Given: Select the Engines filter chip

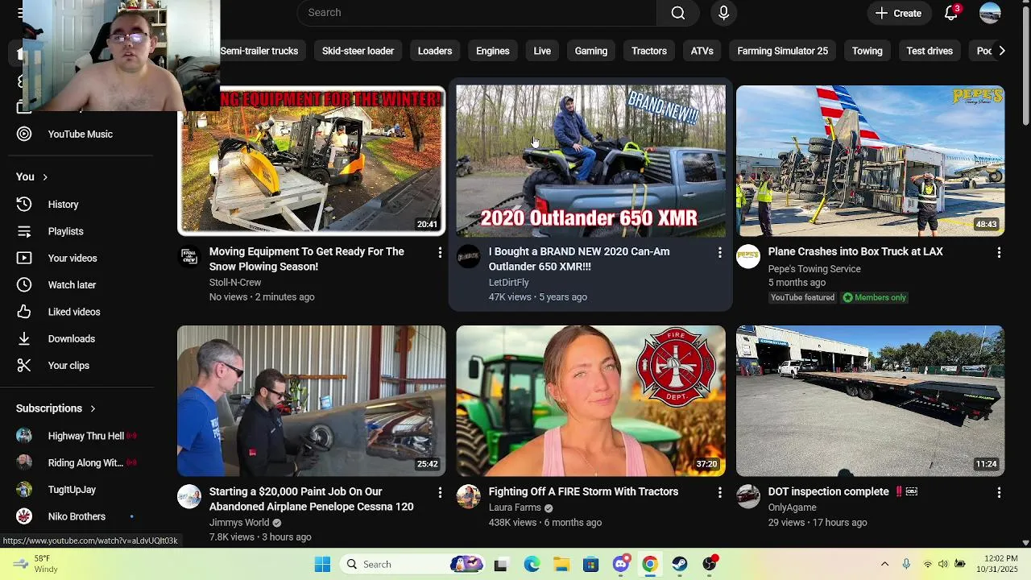Looking at the screenshot, I should tap(493, 51).
